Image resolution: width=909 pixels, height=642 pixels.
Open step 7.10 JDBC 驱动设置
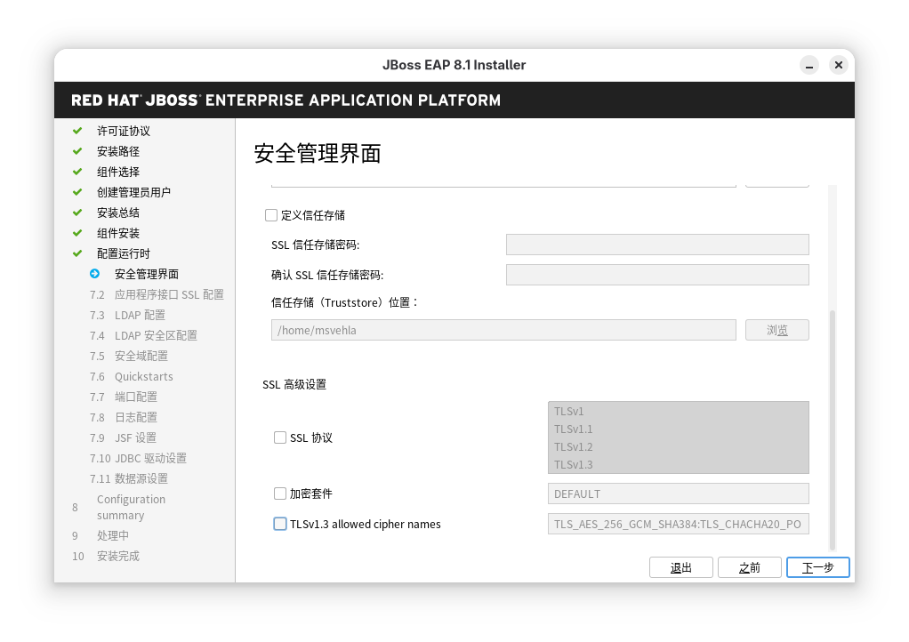click(x=139, y=458)
